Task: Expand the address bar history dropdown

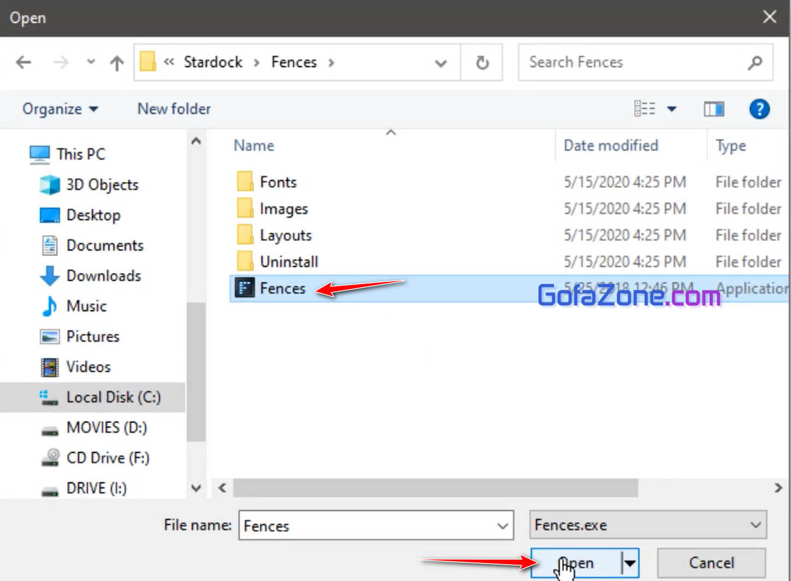Action: pyautogui.click(x=441, y=63)
